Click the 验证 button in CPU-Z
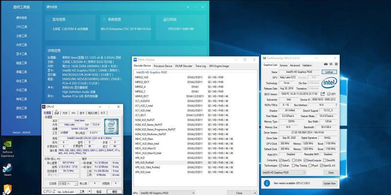Screen dimensions: 391x195 (x=99, y=192)
